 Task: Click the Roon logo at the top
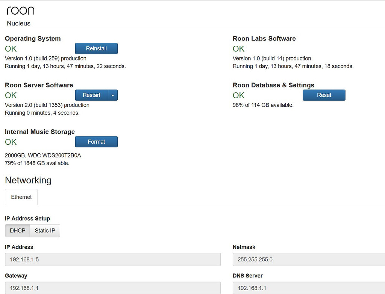coord(21,10)
